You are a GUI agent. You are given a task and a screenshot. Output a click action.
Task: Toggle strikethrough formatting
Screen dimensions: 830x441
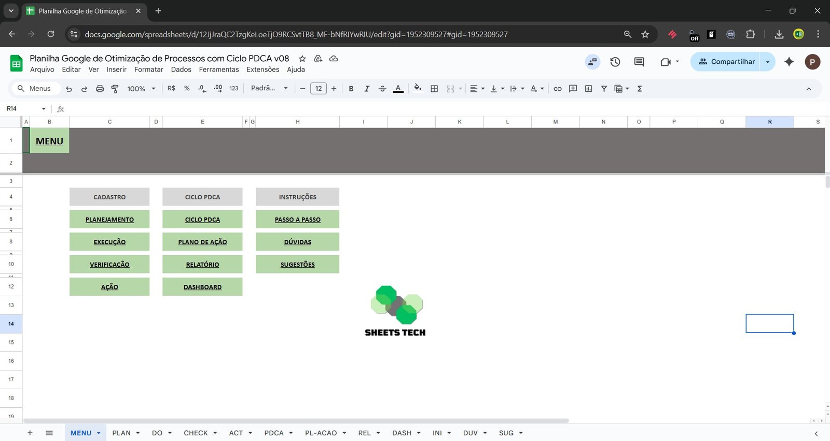click(382, 89)
